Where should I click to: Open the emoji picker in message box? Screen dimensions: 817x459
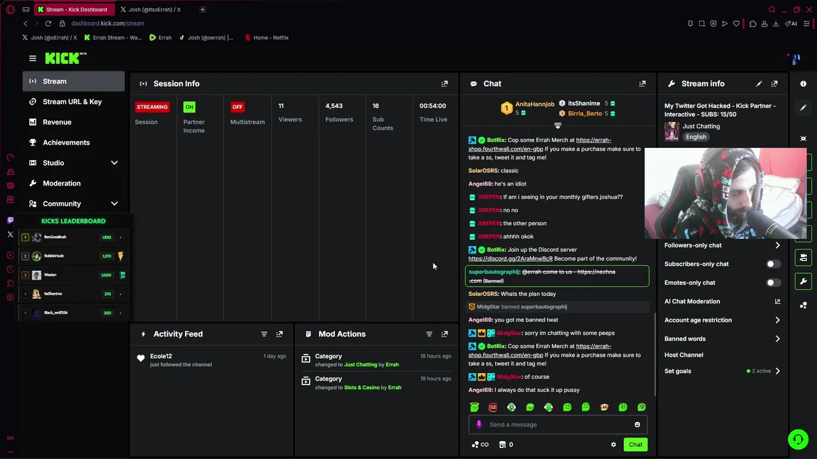pyautogui.click(x=637, y=425)
